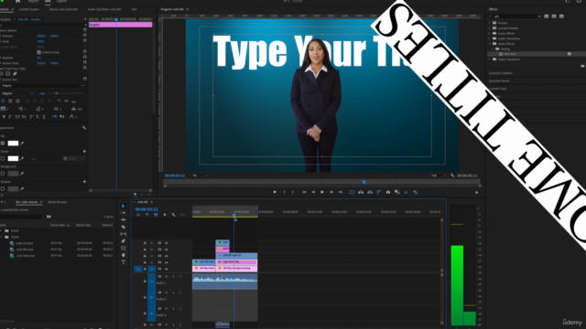The image size is (586, 329).
Task: Click Step Back one frame button
Action: pyautogui.click(x=313, y=192)
